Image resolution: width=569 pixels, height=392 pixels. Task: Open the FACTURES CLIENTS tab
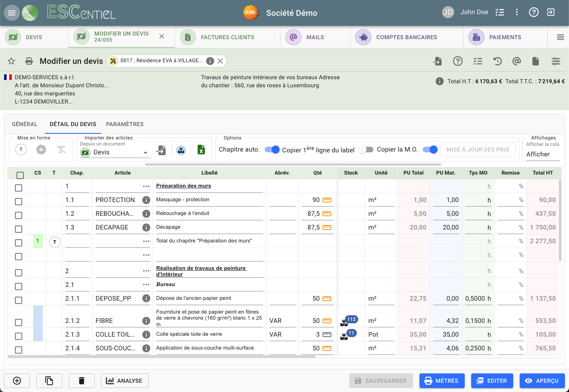(227, 37)
